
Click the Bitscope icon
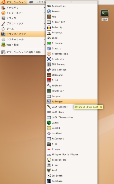49,43
